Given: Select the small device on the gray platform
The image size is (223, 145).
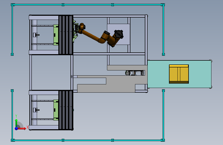Looking at the screenshot, I should pyautogui.click(x=135, y=73).
